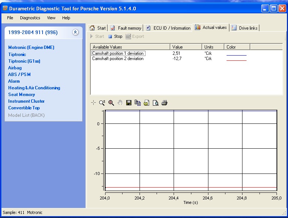
Task: Copy the chart to clipboard icon
Action: 138,103
